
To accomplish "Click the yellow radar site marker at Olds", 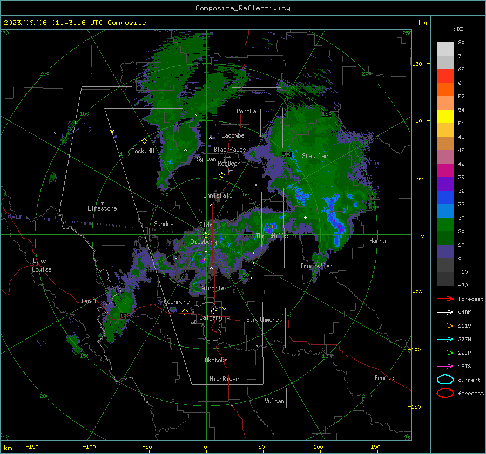I will click(206, 235).
